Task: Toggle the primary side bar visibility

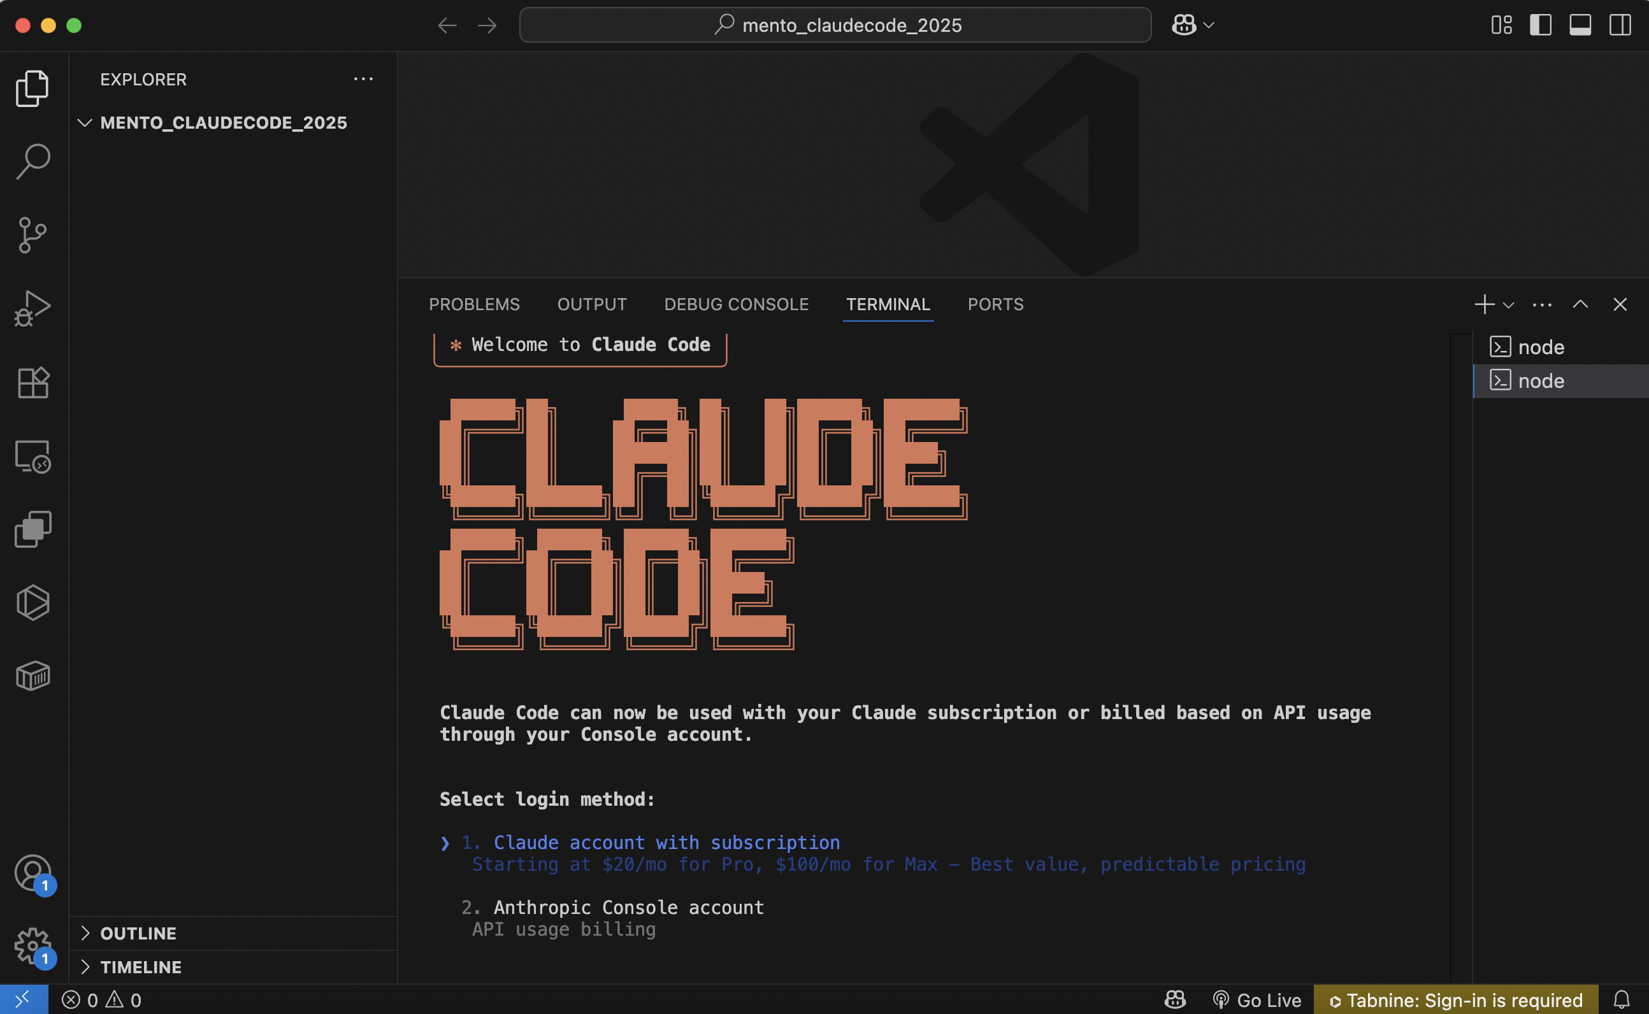Action: coord(1540,25)
